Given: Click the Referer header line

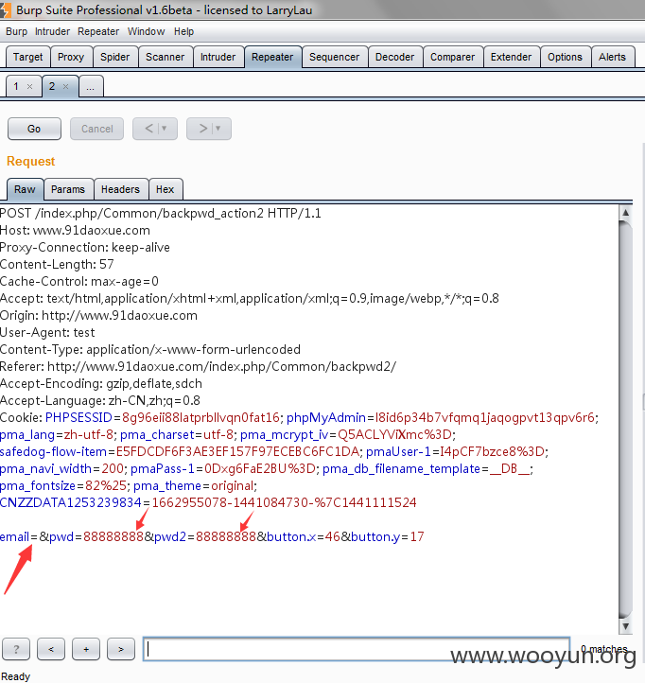Looking at the screenshot, I should [199, 367].
